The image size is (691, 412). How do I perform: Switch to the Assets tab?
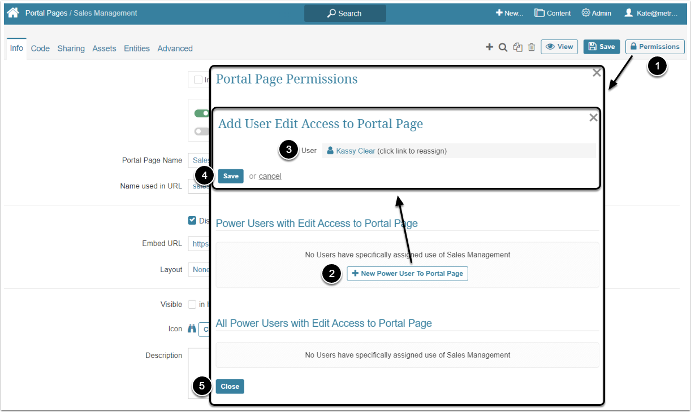(x=104, y=49)
